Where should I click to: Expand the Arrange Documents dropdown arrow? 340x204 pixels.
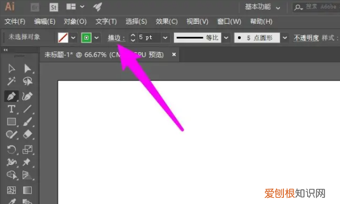point(82,7)
